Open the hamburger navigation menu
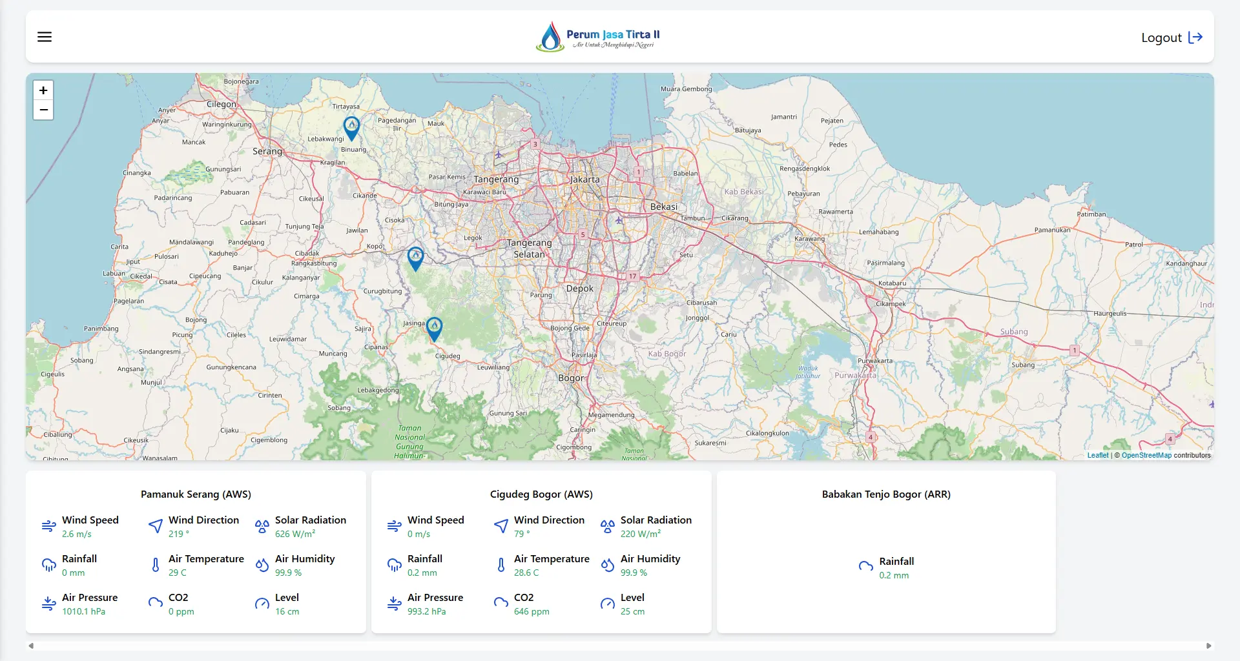This screenshot has width=1240, height=661. 45,37
